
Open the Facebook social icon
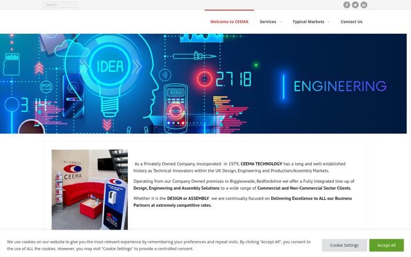pos(346,5)
